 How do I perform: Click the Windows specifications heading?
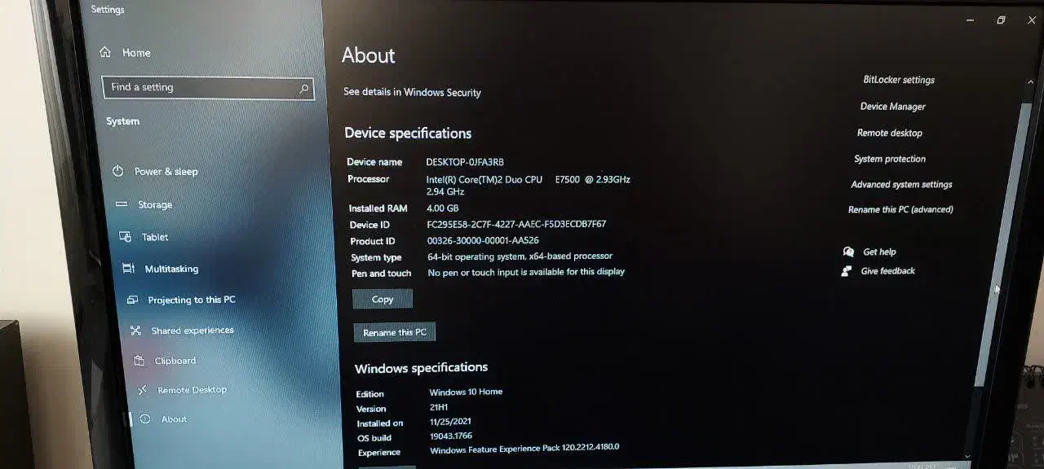[421, 369]
